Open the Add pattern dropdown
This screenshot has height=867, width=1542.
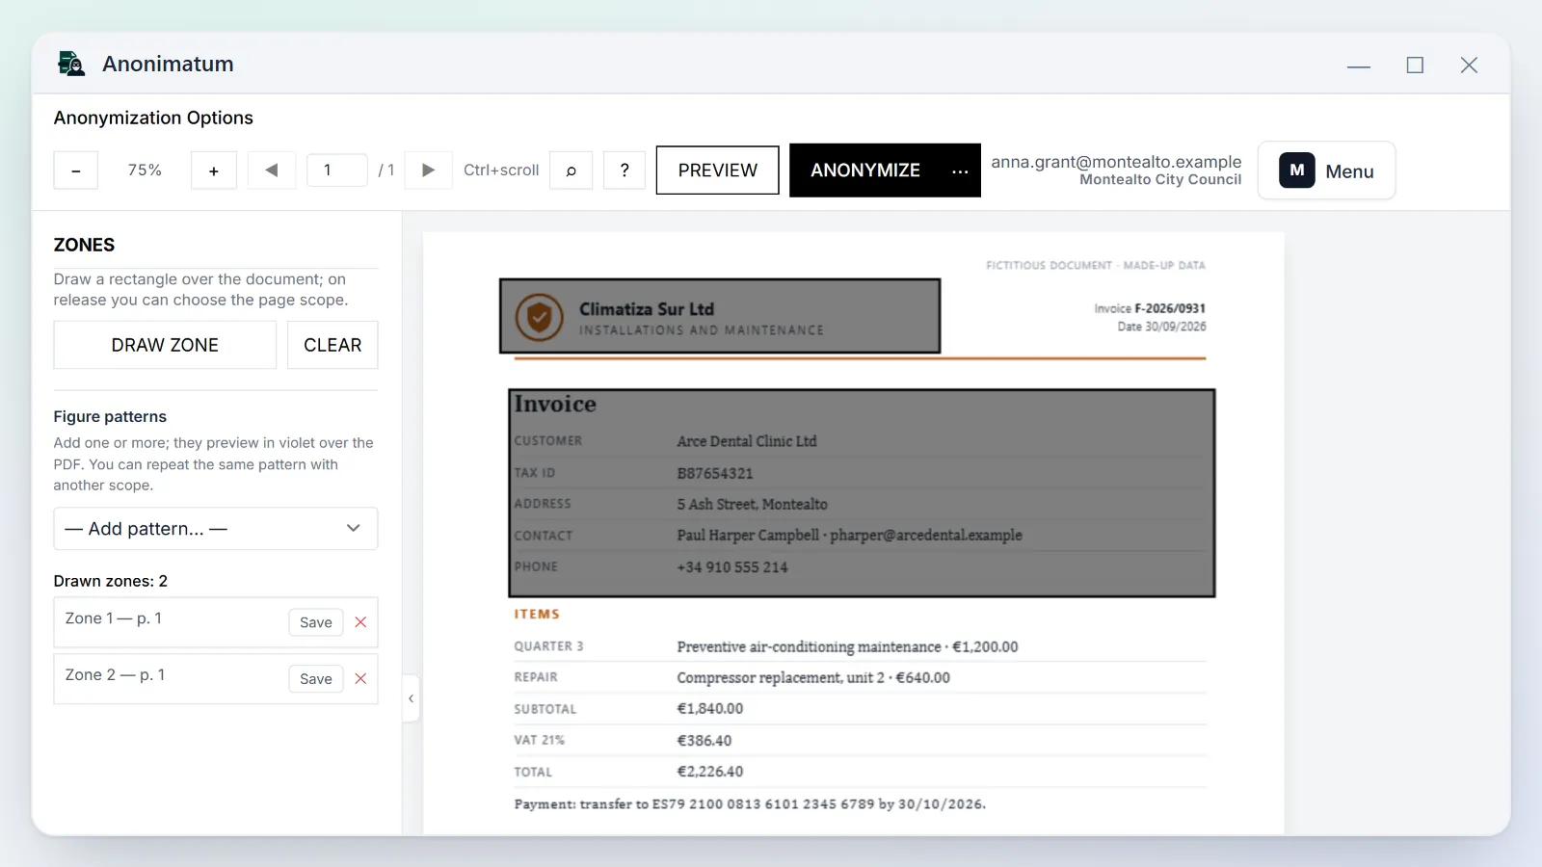pos(216,529)
